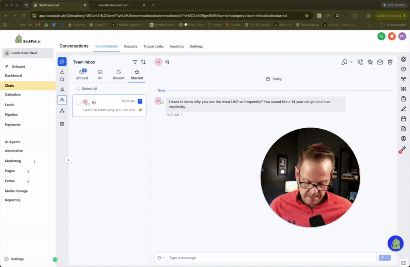The width and height of the screenshot is (410, 267).
Task: Check the Select all checkbox
Action: (78, 89)
